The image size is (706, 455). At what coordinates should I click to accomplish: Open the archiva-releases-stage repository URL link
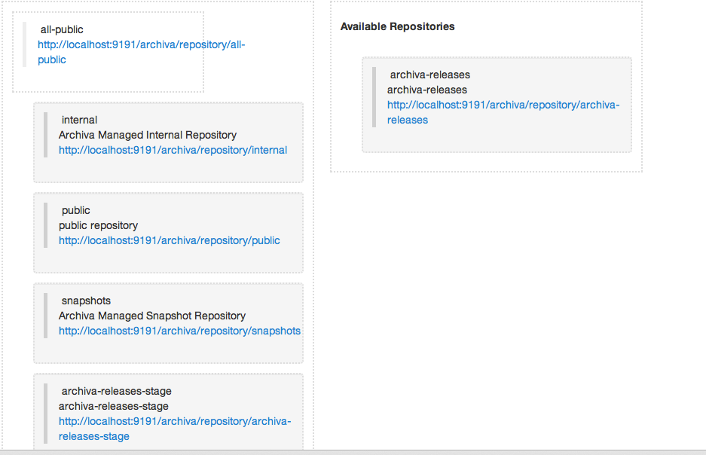tap(174, 422)
